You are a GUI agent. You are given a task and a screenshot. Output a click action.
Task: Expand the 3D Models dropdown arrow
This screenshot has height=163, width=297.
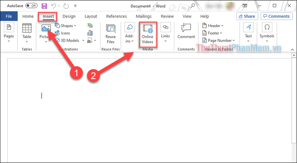(x=83, y=40)
